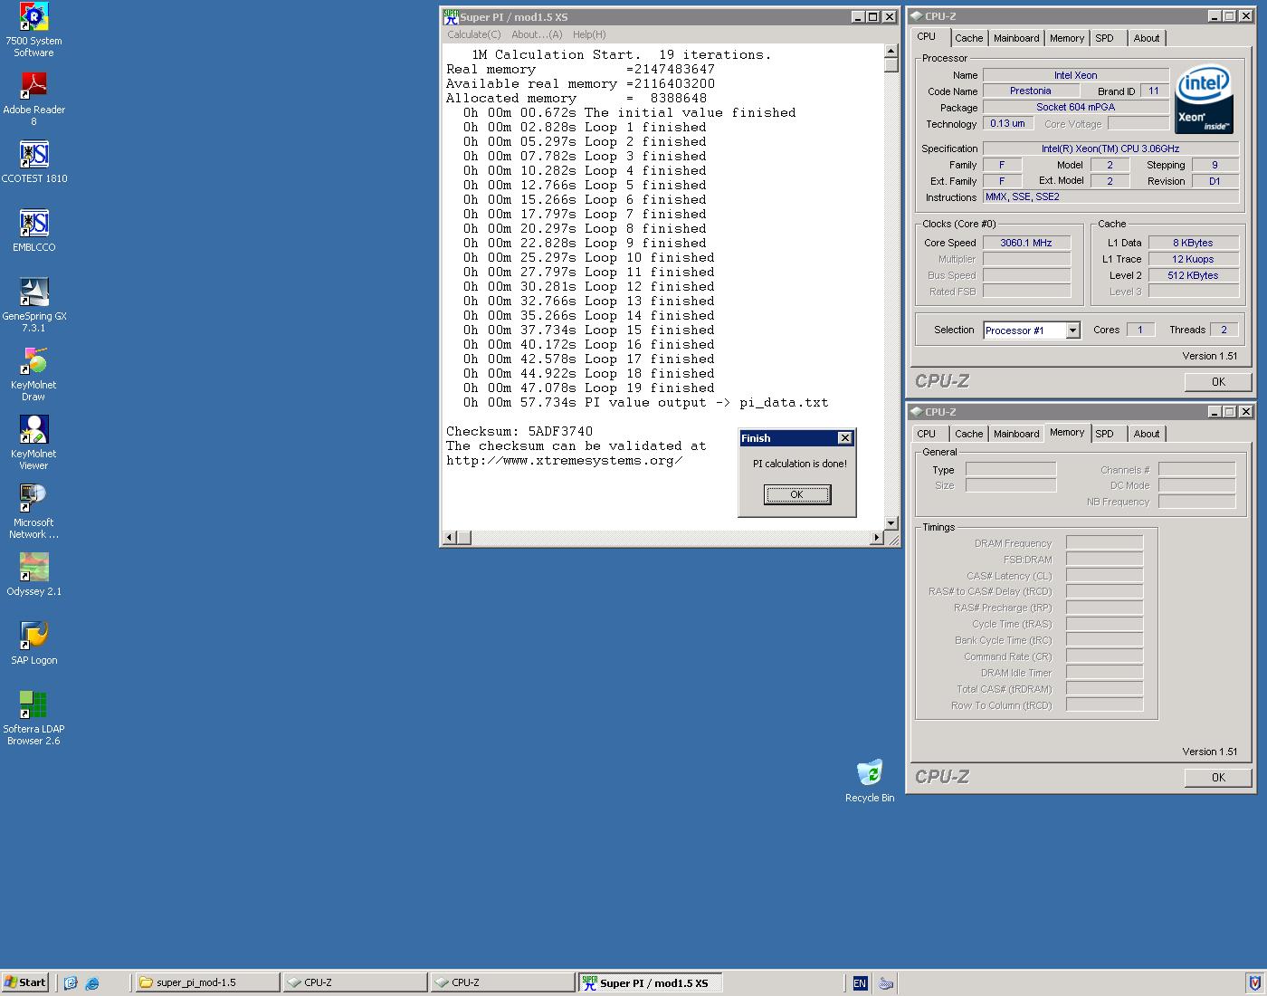This screenshot has height=996, width=1267.
Task: Click the Level 2 512 KBytes field
Action: click(1193, 275)
